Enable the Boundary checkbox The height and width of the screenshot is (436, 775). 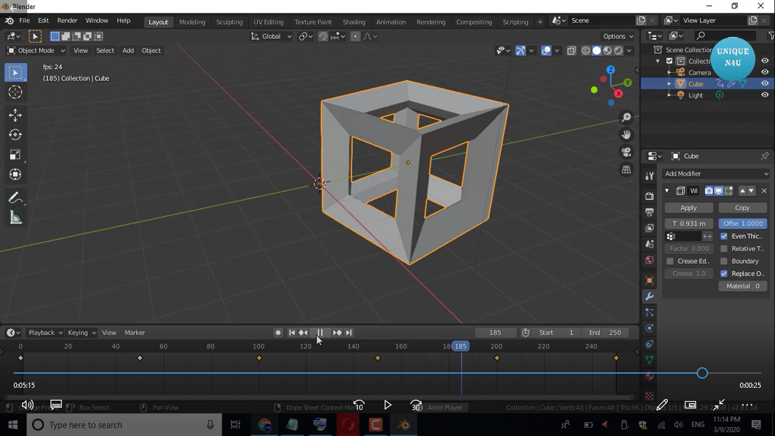coord(724,261)
